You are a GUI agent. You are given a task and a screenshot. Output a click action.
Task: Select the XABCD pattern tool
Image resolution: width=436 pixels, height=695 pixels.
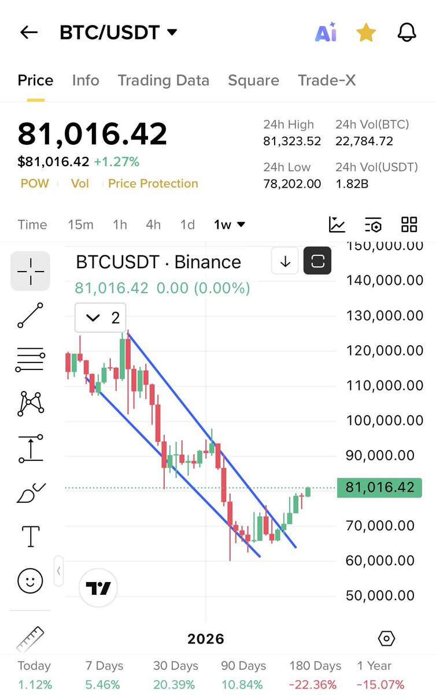tap(30, 403)
